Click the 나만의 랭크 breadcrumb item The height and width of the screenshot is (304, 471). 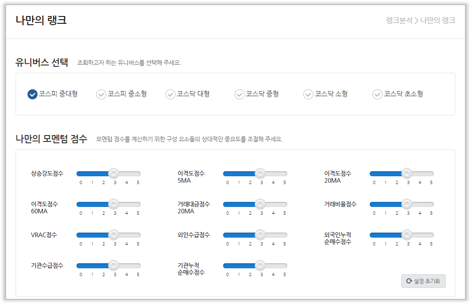(x=438, y=21)
